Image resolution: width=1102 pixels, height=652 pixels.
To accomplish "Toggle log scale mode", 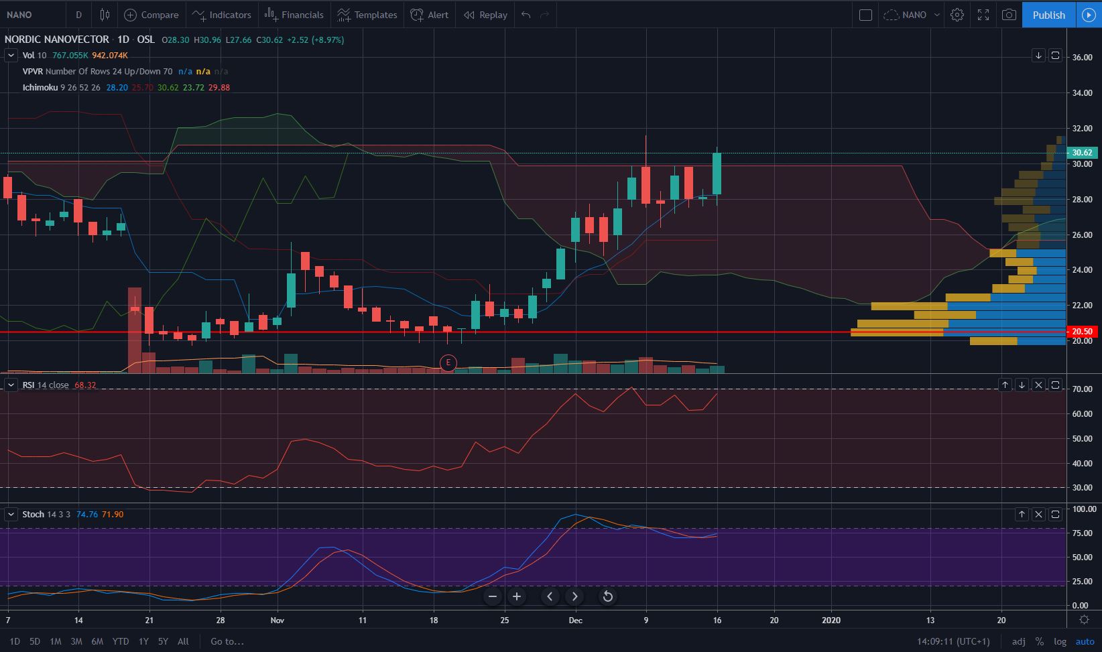I will (x=1060, y=641).
